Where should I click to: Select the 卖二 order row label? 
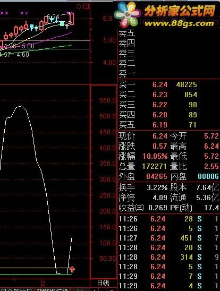[x=127, y=64]
